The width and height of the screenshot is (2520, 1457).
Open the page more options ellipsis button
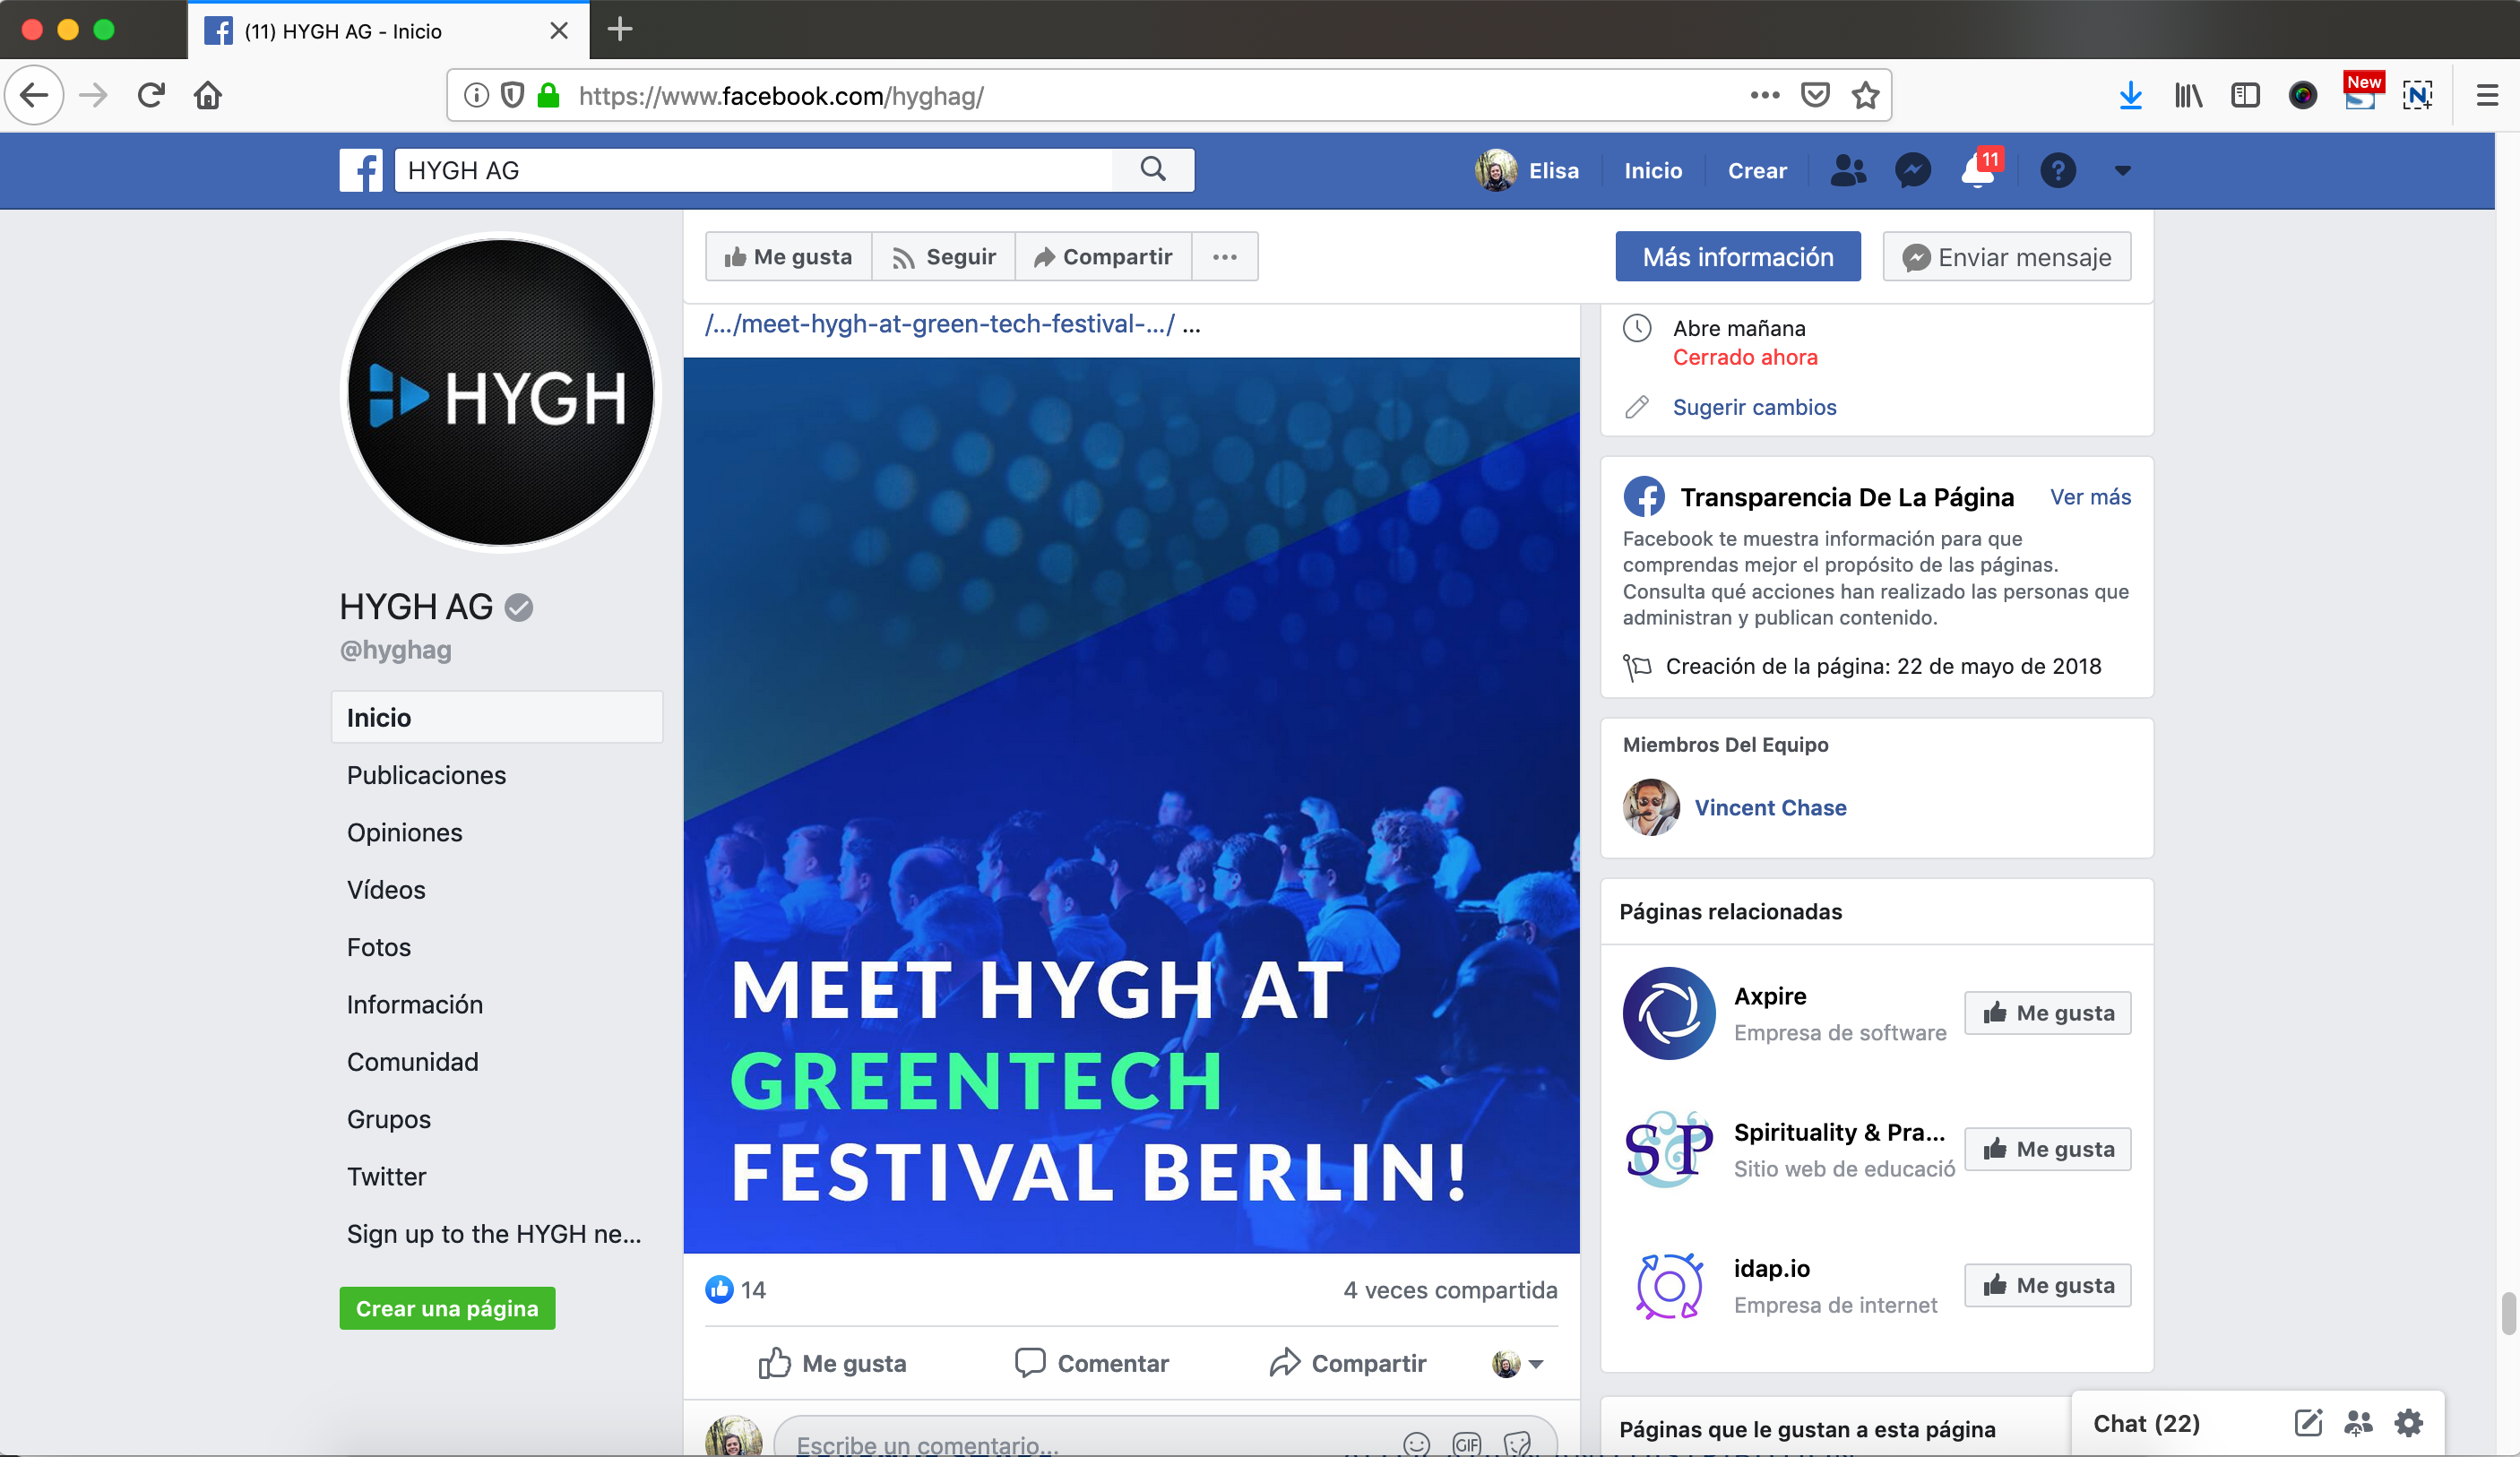tap(1225, 257)
